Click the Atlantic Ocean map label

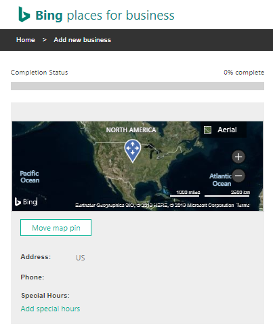pos(221,180)
